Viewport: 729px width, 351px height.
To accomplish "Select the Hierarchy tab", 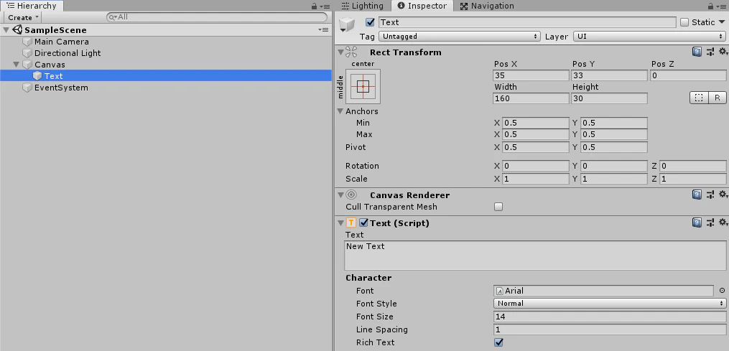I will 32,6.
